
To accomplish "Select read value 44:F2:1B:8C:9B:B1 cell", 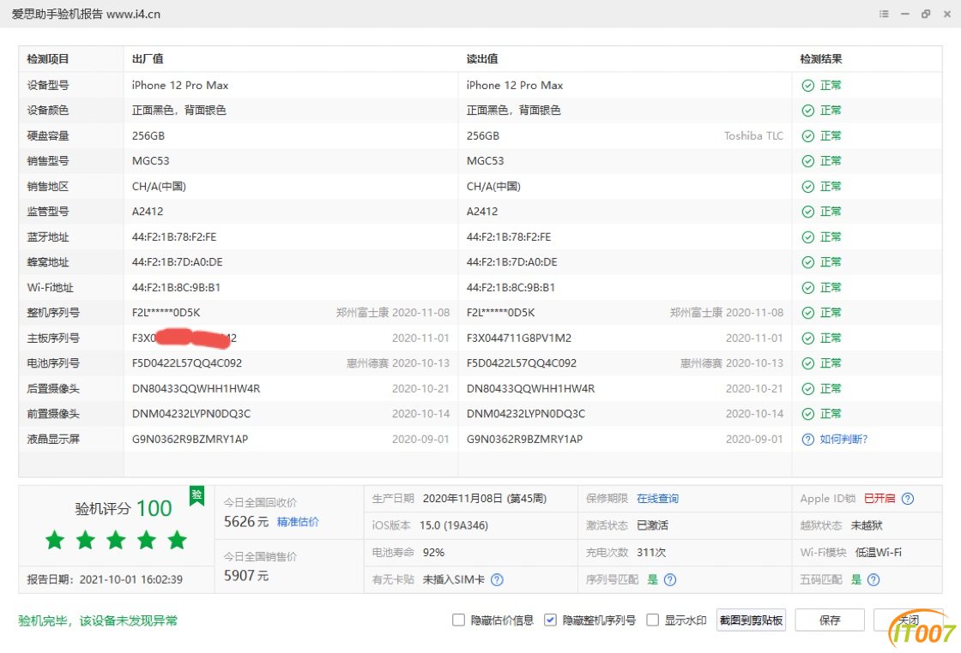I will click(x=511, y=288).
